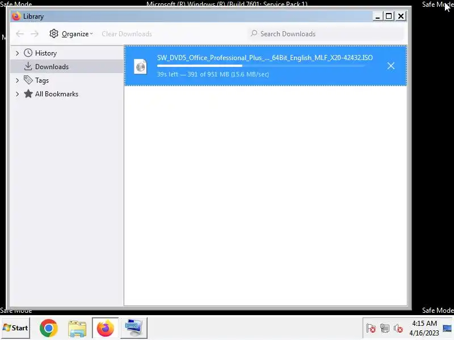Click the Firefox taskbar button
Viewport: 454px width, 340px height.
pos(106,328)
